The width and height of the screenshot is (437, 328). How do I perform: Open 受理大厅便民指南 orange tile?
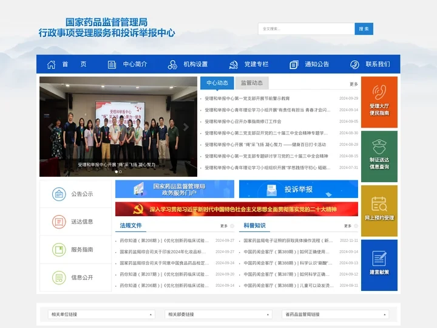(x=379, y=102)
